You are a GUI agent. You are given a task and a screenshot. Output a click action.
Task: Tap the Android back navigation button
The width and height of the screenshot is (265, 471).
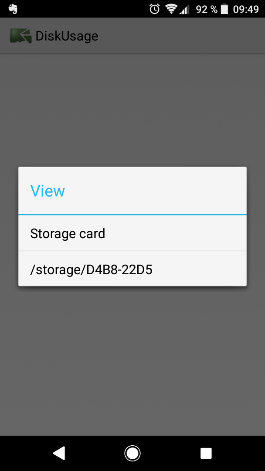pos(59,453)
